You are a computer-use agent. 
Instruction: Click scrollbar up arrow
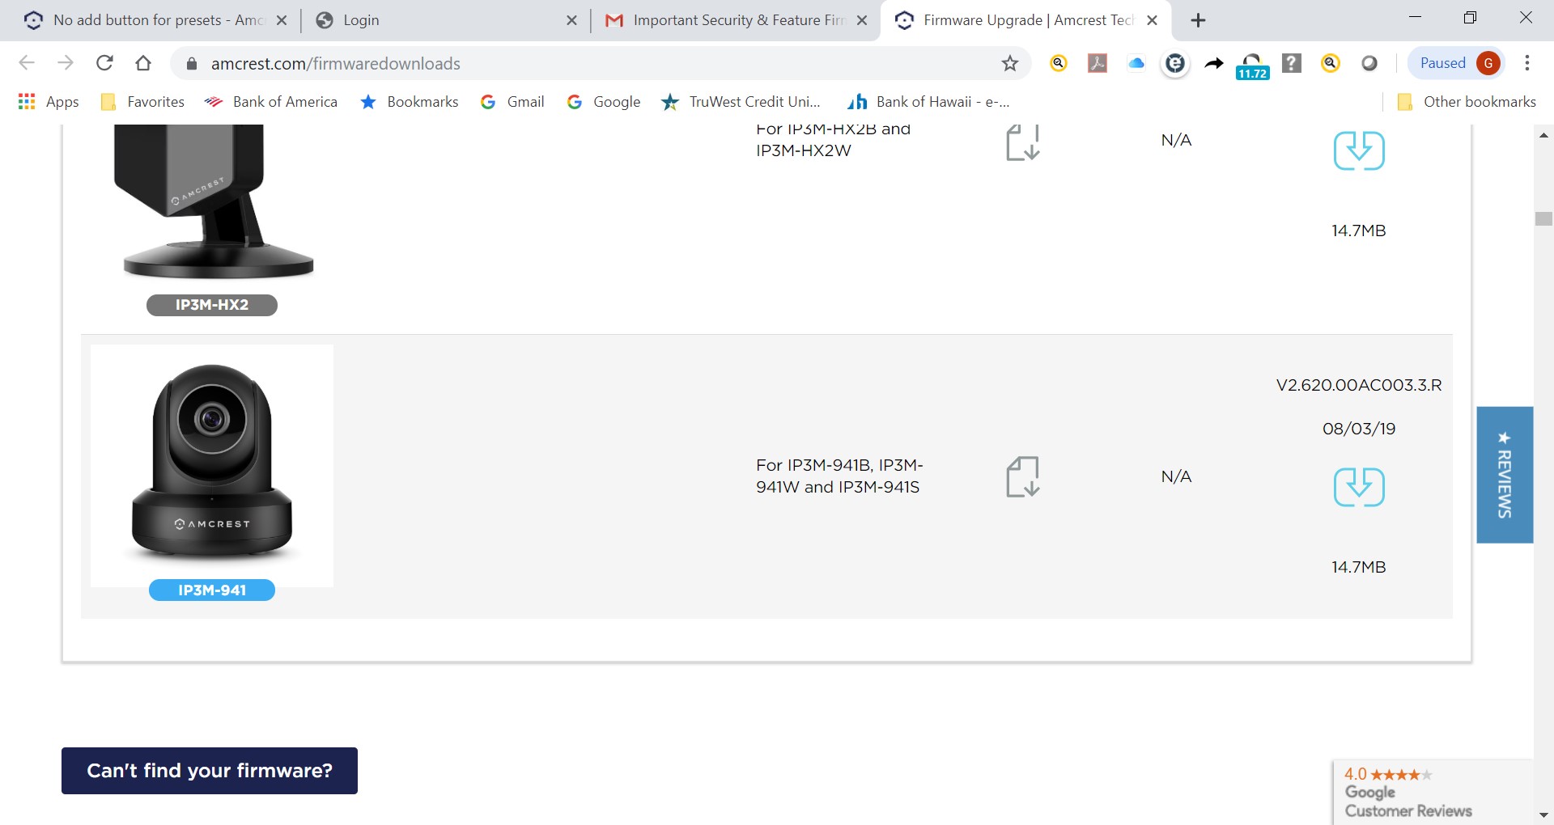click(x=1543, y=135)
